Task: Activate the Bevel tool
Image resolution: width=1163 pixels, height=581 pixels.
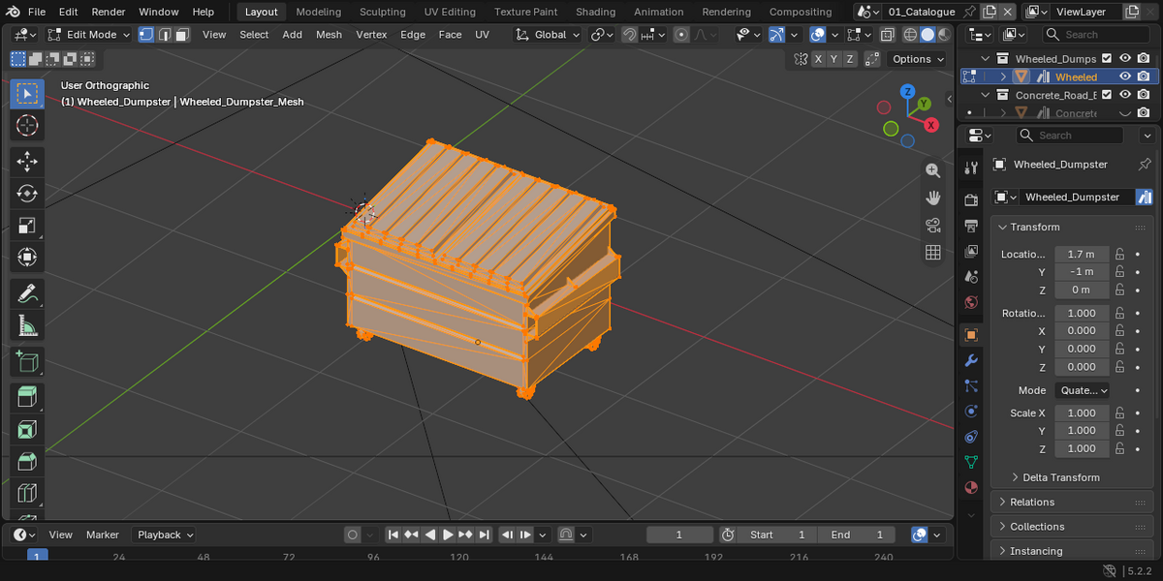Action: click(27, 462)
